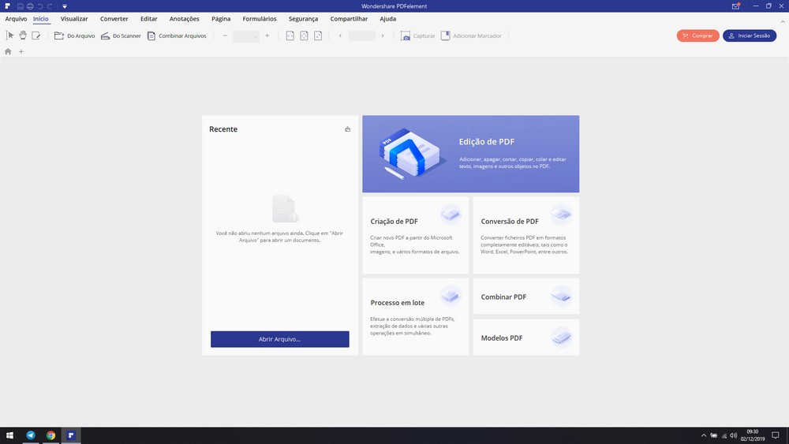
Task: Clear recent list with eraser icon
Action: tap(348, 129)
